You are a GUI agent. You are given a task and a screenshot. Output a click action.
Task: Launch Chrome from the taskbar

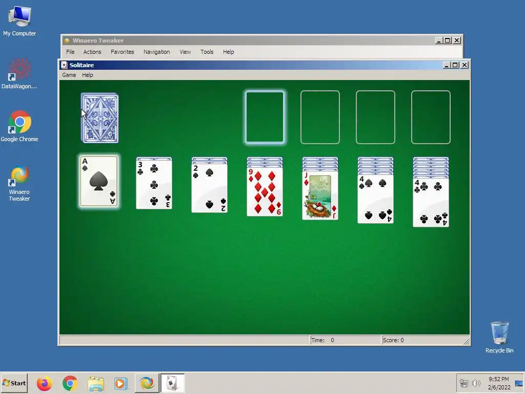pos(70,383)
